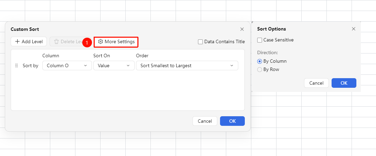Viewport: 376px width, 156px height.
Task: Open the Sort On Value dropdown
Action: point(114,65)
